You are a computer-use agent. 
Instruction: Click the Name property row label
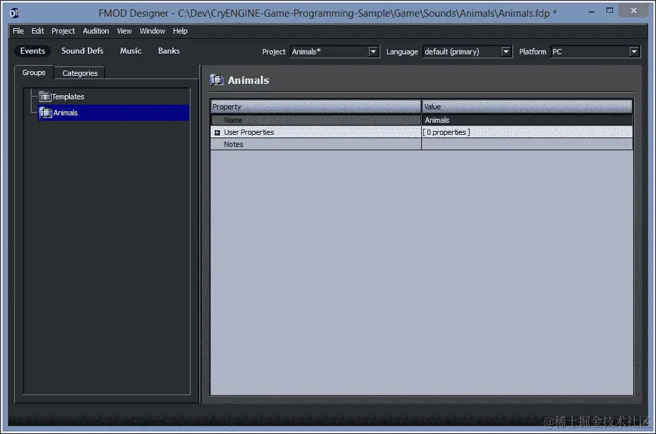pyautogui.click(x=233, y=121)
